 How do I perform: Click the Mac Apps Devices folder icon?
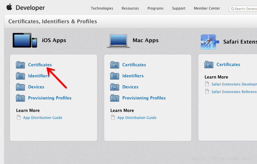115,87
